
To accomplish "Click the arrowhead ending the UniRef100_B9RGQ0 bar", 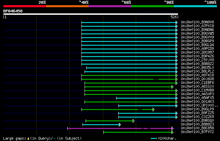I will point(134,121).
